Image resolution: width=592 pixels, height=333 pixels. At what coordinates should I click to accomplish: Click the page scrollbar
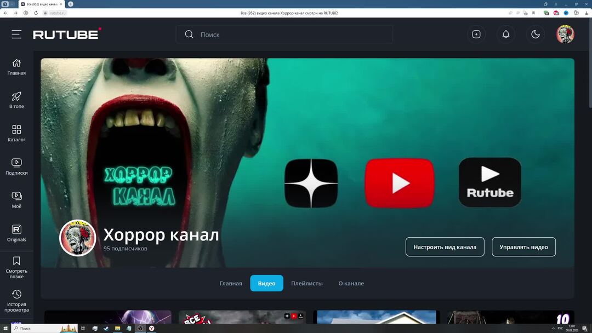point(590,64)
